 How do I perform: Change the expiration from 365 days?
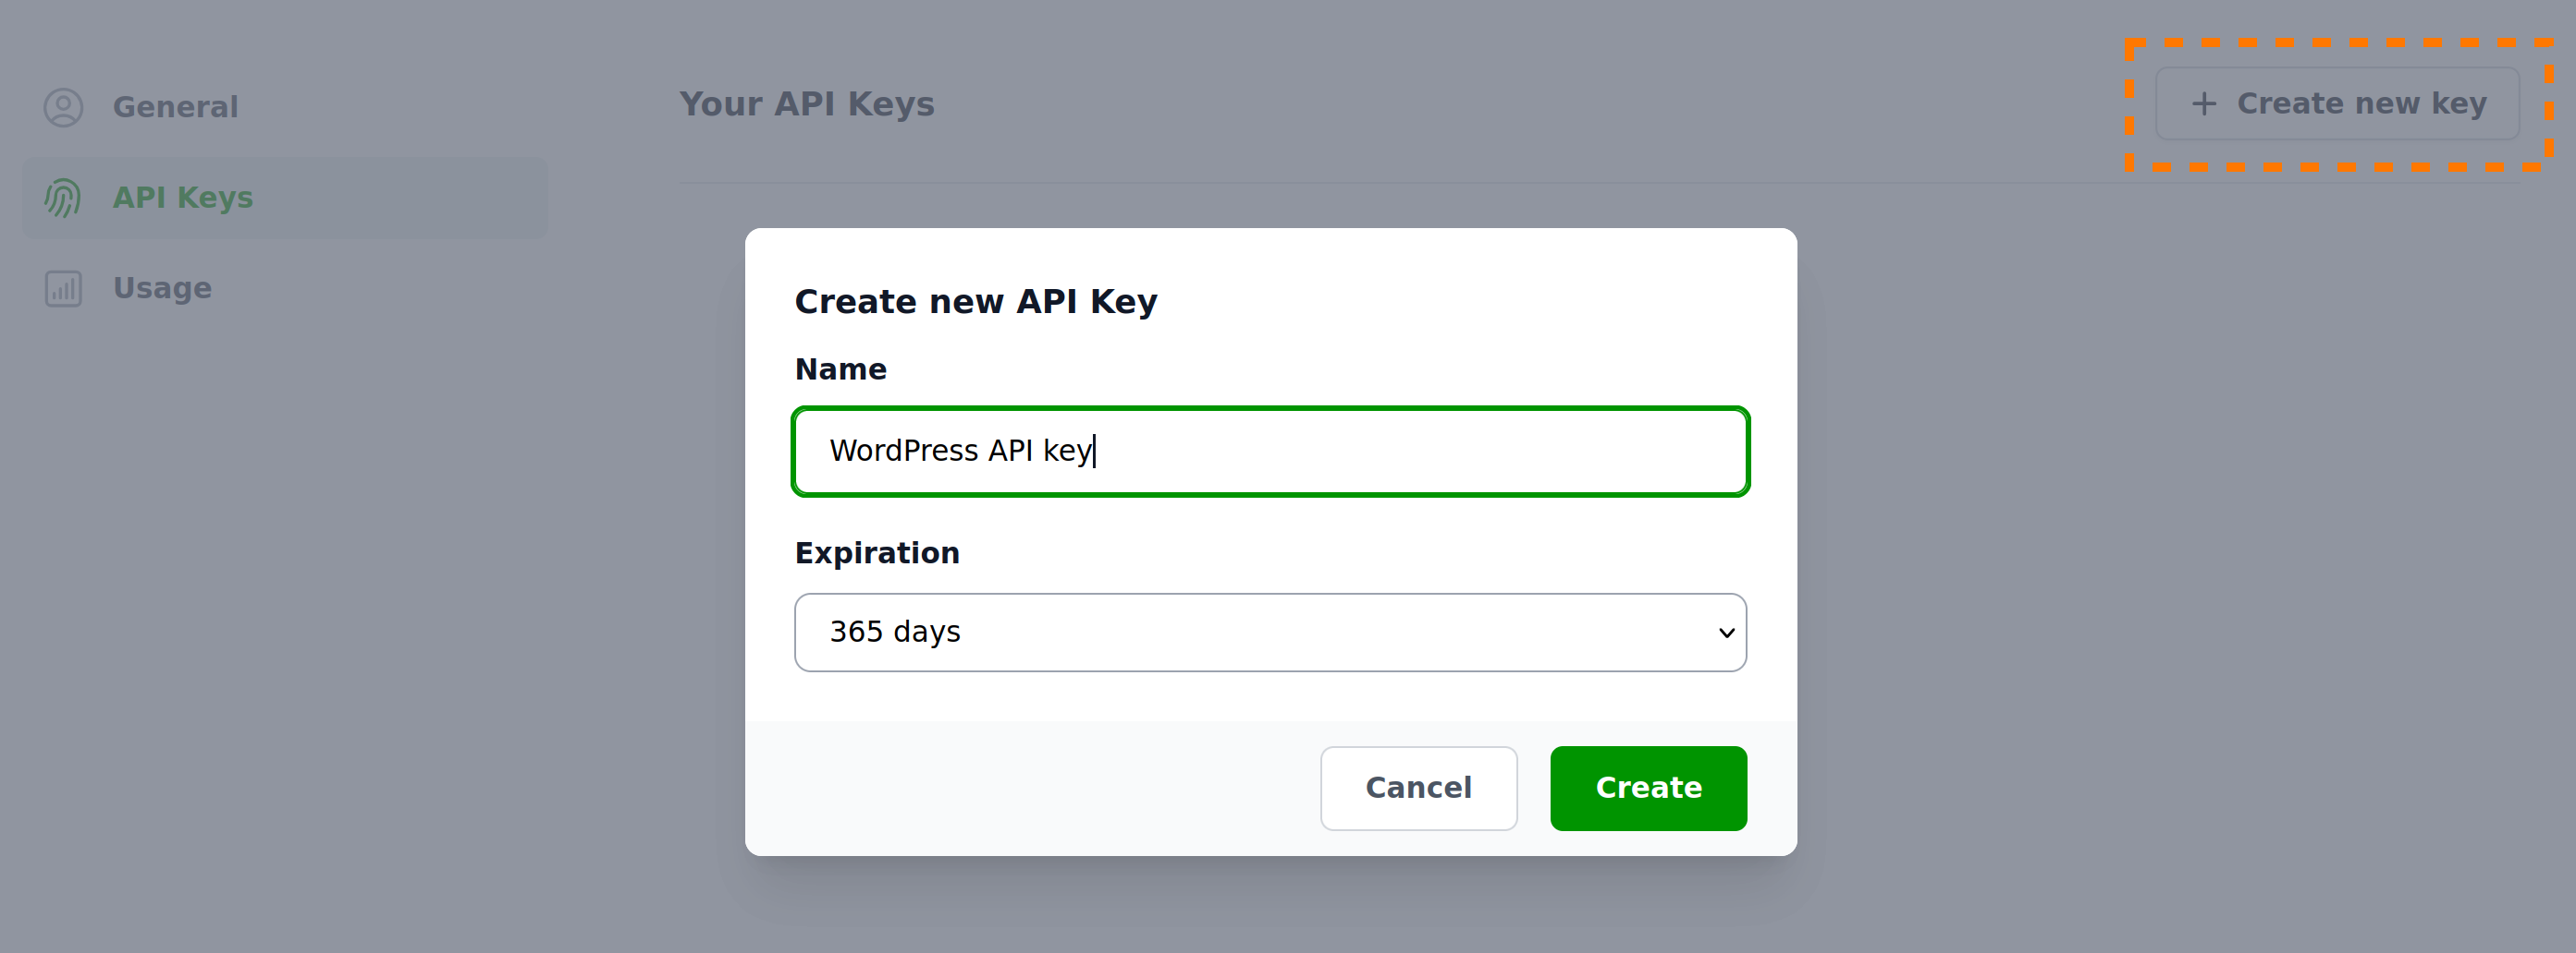pos(1270,632)
